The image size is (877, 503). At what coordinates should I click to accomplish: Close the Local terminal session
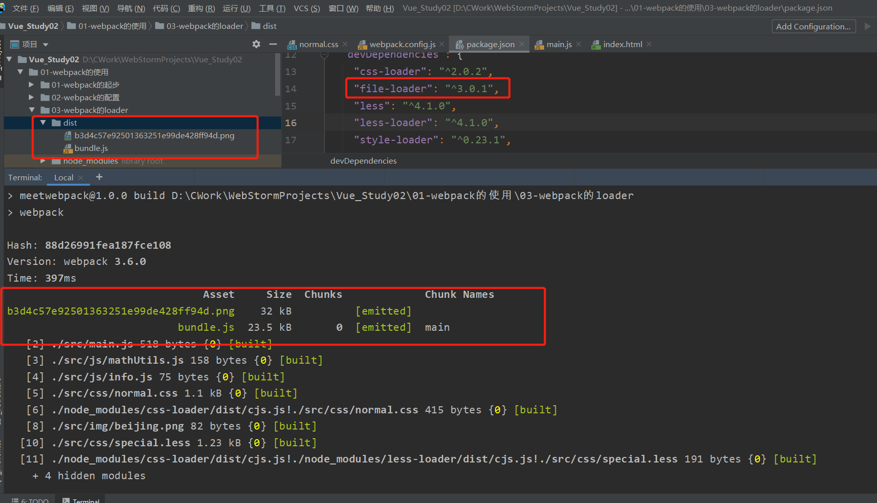pyautogui.click(x=81, y=178)
